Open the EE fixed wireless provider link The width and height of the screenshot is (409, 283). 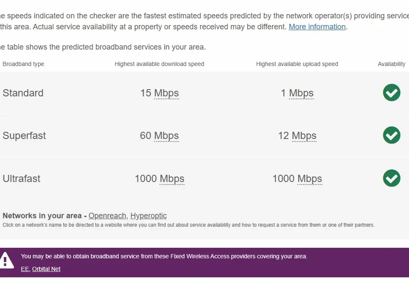tap(25, 269)
